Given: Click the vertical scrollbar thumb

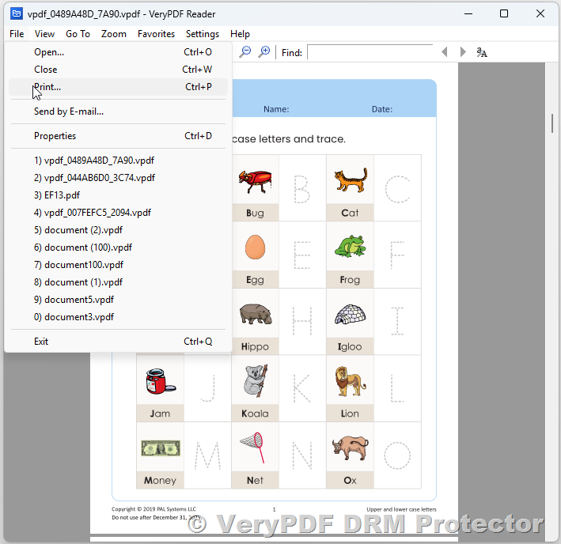Looking at the screenshot, I should pos(552,123).
